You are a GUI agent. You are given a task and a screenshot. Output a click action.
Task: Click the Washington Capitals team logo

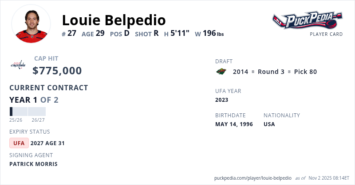coord(18,66)
